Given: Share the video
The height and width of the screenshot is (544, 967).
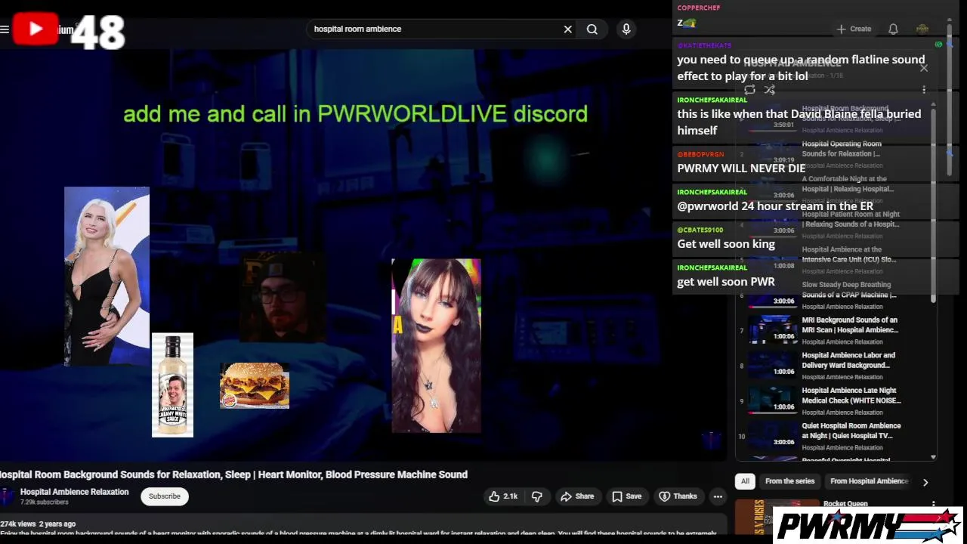Looking at the screenshot, I should (x=577, y=496).
